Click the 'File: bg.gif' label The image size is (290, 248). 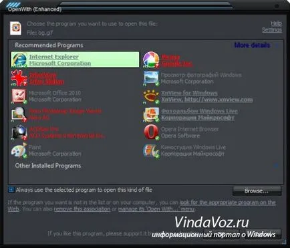40,33
